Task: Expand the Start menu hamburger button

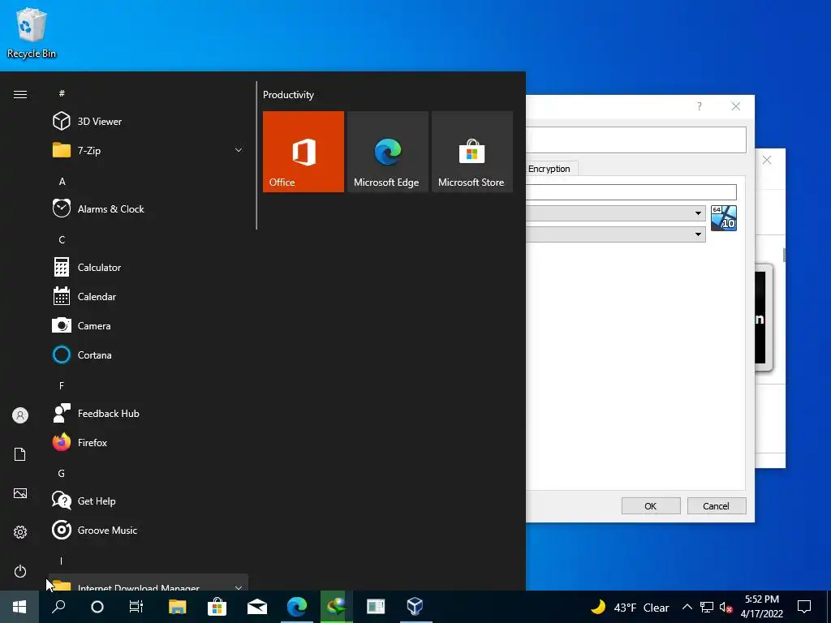Action: tap(20, 94)
